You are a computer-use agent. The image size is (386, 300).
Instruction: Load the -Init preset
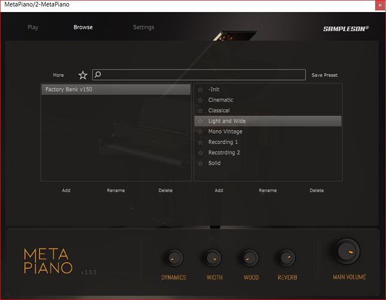tap(268, 89)
